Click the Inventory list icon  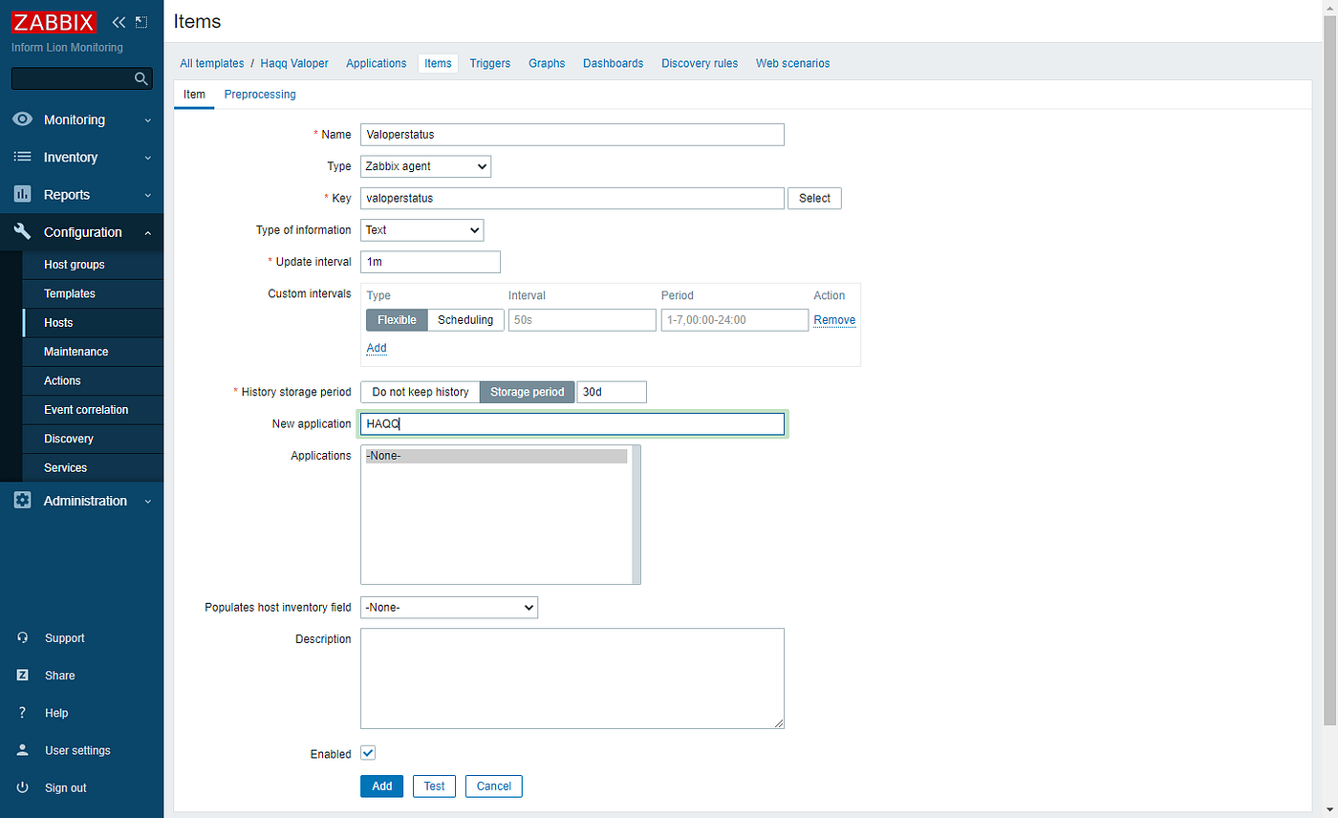pyautogui.click(x=23, y=157)
